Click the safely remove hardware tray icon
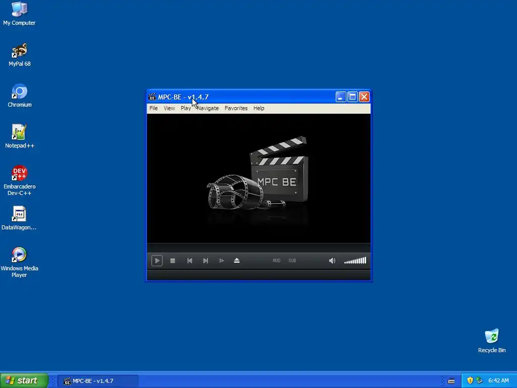517x388 pixels. 480,381
